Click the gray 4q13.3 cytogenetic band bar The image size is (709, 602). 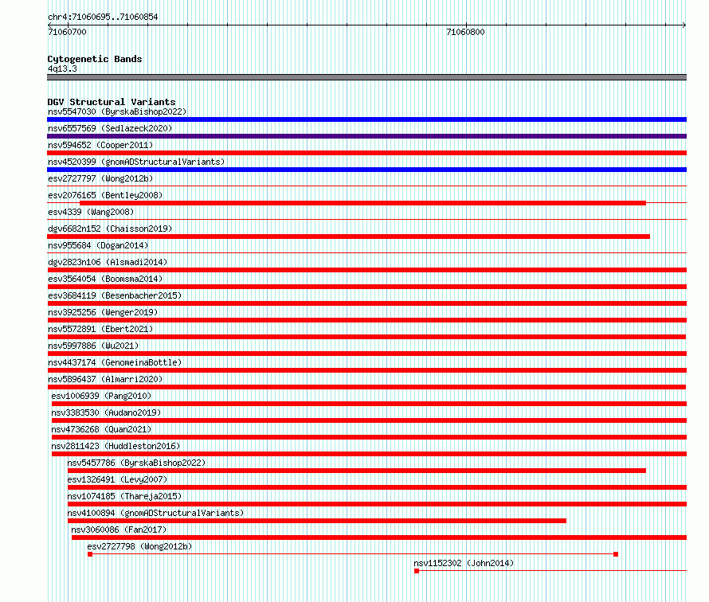366,77
